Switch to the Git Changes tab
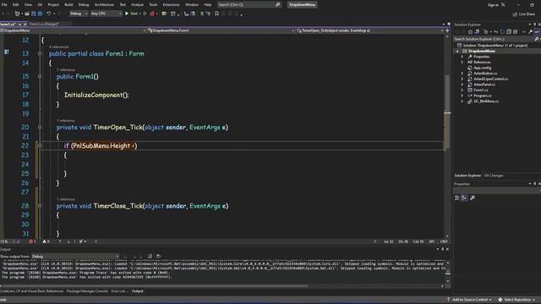Viewport: 541px width, 304px height. (x=494, y=176)
